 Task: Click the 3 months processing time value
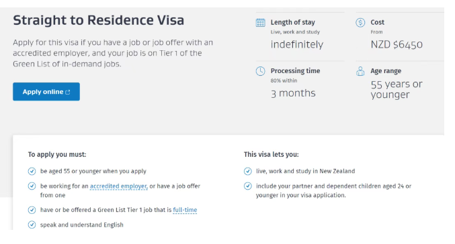pyautogui.click(x=293, y=93)
